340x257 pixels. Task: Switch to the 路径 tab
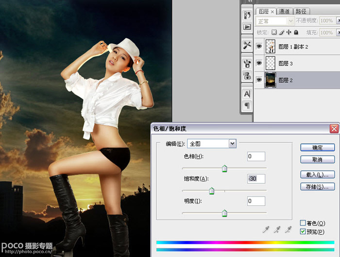point(301,11)
